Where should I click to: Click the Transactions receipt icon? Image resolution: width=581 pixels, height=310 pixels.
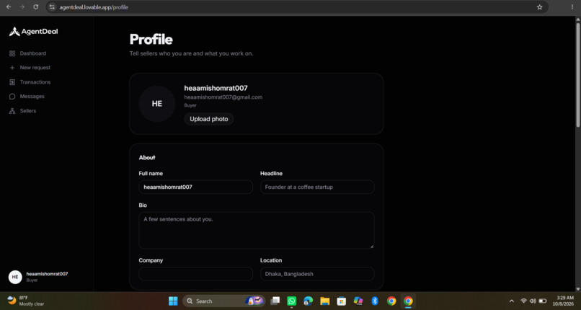coord(12,82)
